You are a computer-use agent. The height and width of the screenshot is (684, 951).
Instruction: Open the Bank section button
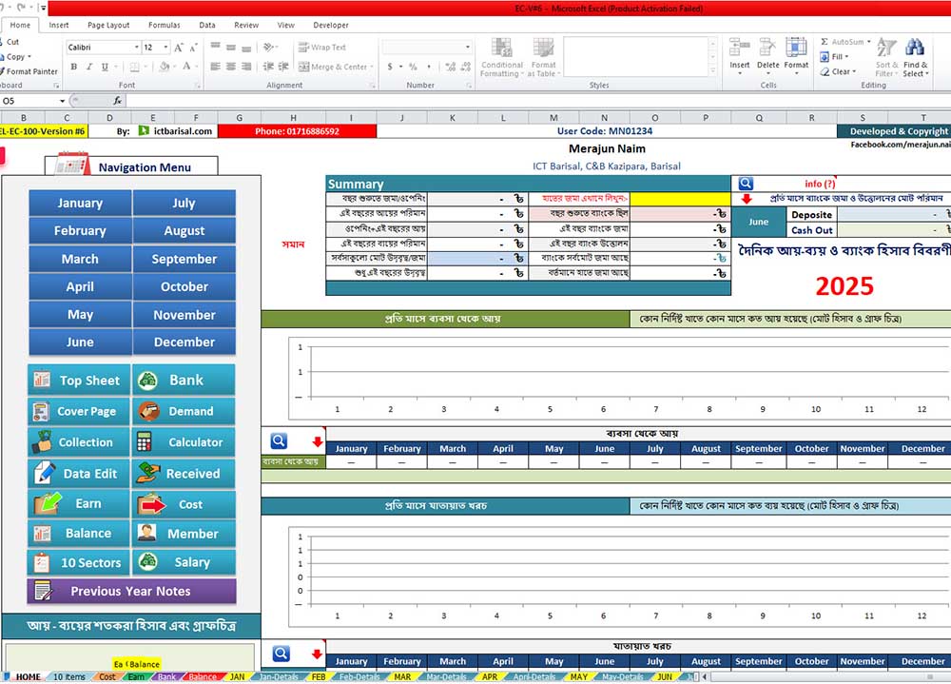click(184, 381)
